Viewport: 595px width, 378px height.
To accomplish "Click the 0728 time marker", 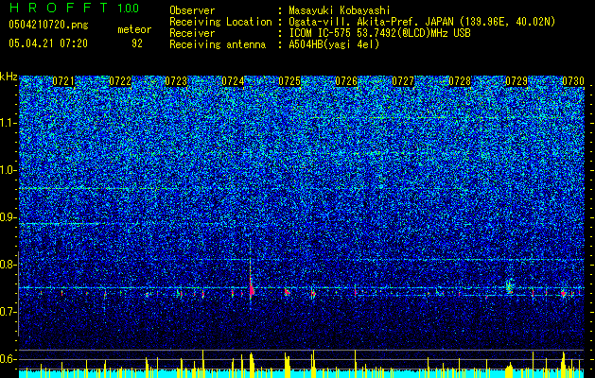I will (x=460, y=81).
